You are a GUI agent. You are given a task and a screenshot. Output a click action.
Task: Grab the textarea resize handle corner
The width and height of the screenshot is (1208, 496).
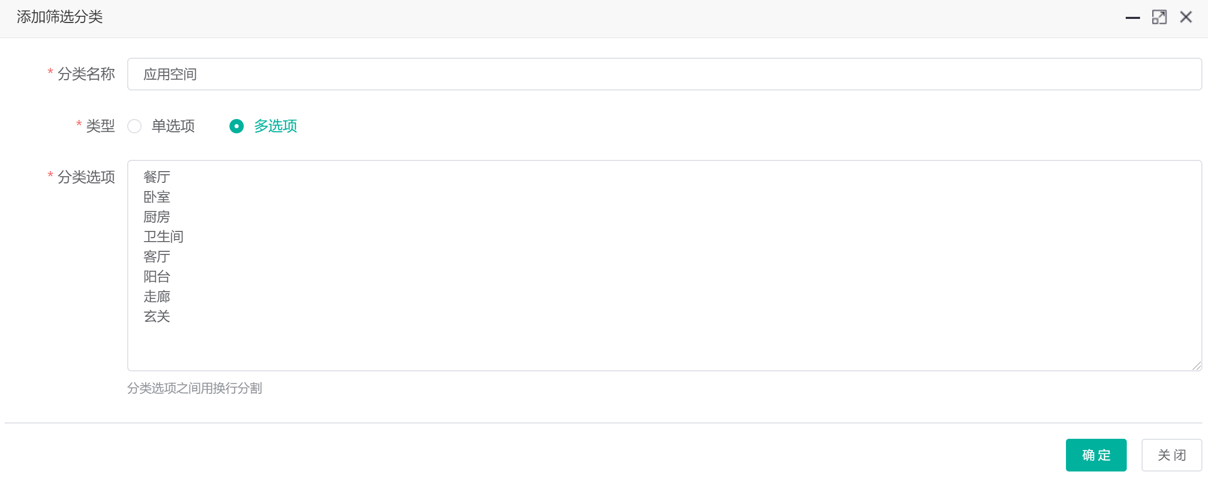[x=1197, y=366]
